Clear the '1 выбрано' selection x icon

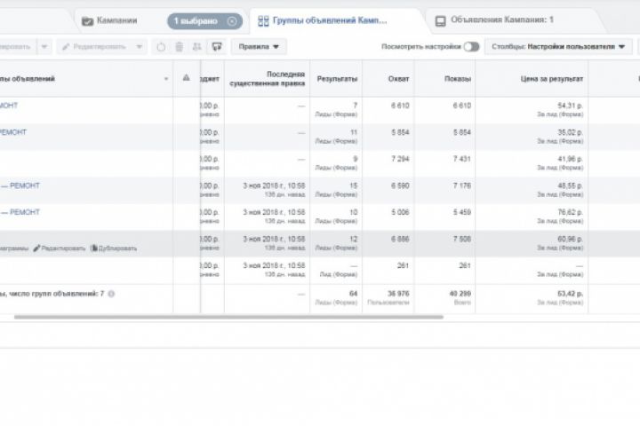point(232,20)
